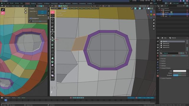Screen dimensions: 189x106
Task: Click the Roughness slider
Action: coord(180,75)
